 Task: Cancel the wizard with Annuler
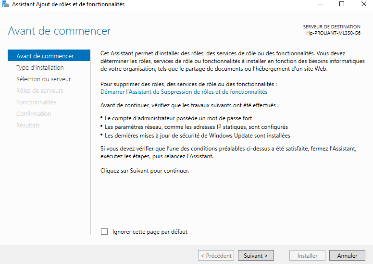coord(347,256)
